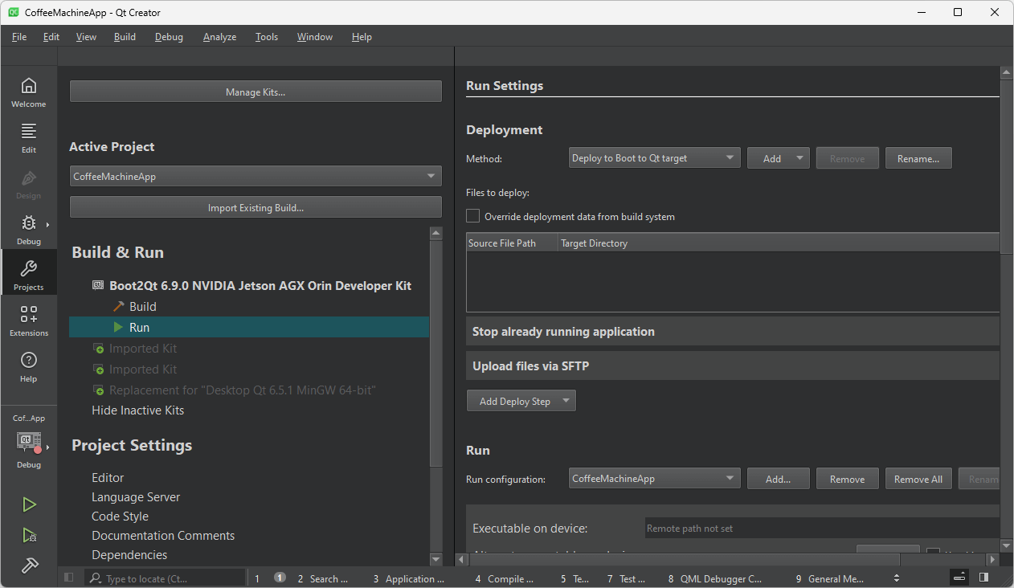Expand the deployment Method combo box
This screenshot has height=588, width=1014.
coord(654,158)
